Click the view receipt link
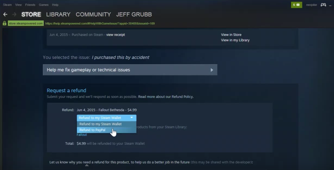The image size is (334, 170). [x=116, y=35]
